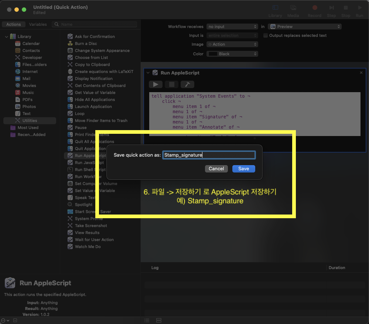Click the play button in Run AppleScript
Image resolution: width=369 pixels, height=324 pixels.
point(156,84)
